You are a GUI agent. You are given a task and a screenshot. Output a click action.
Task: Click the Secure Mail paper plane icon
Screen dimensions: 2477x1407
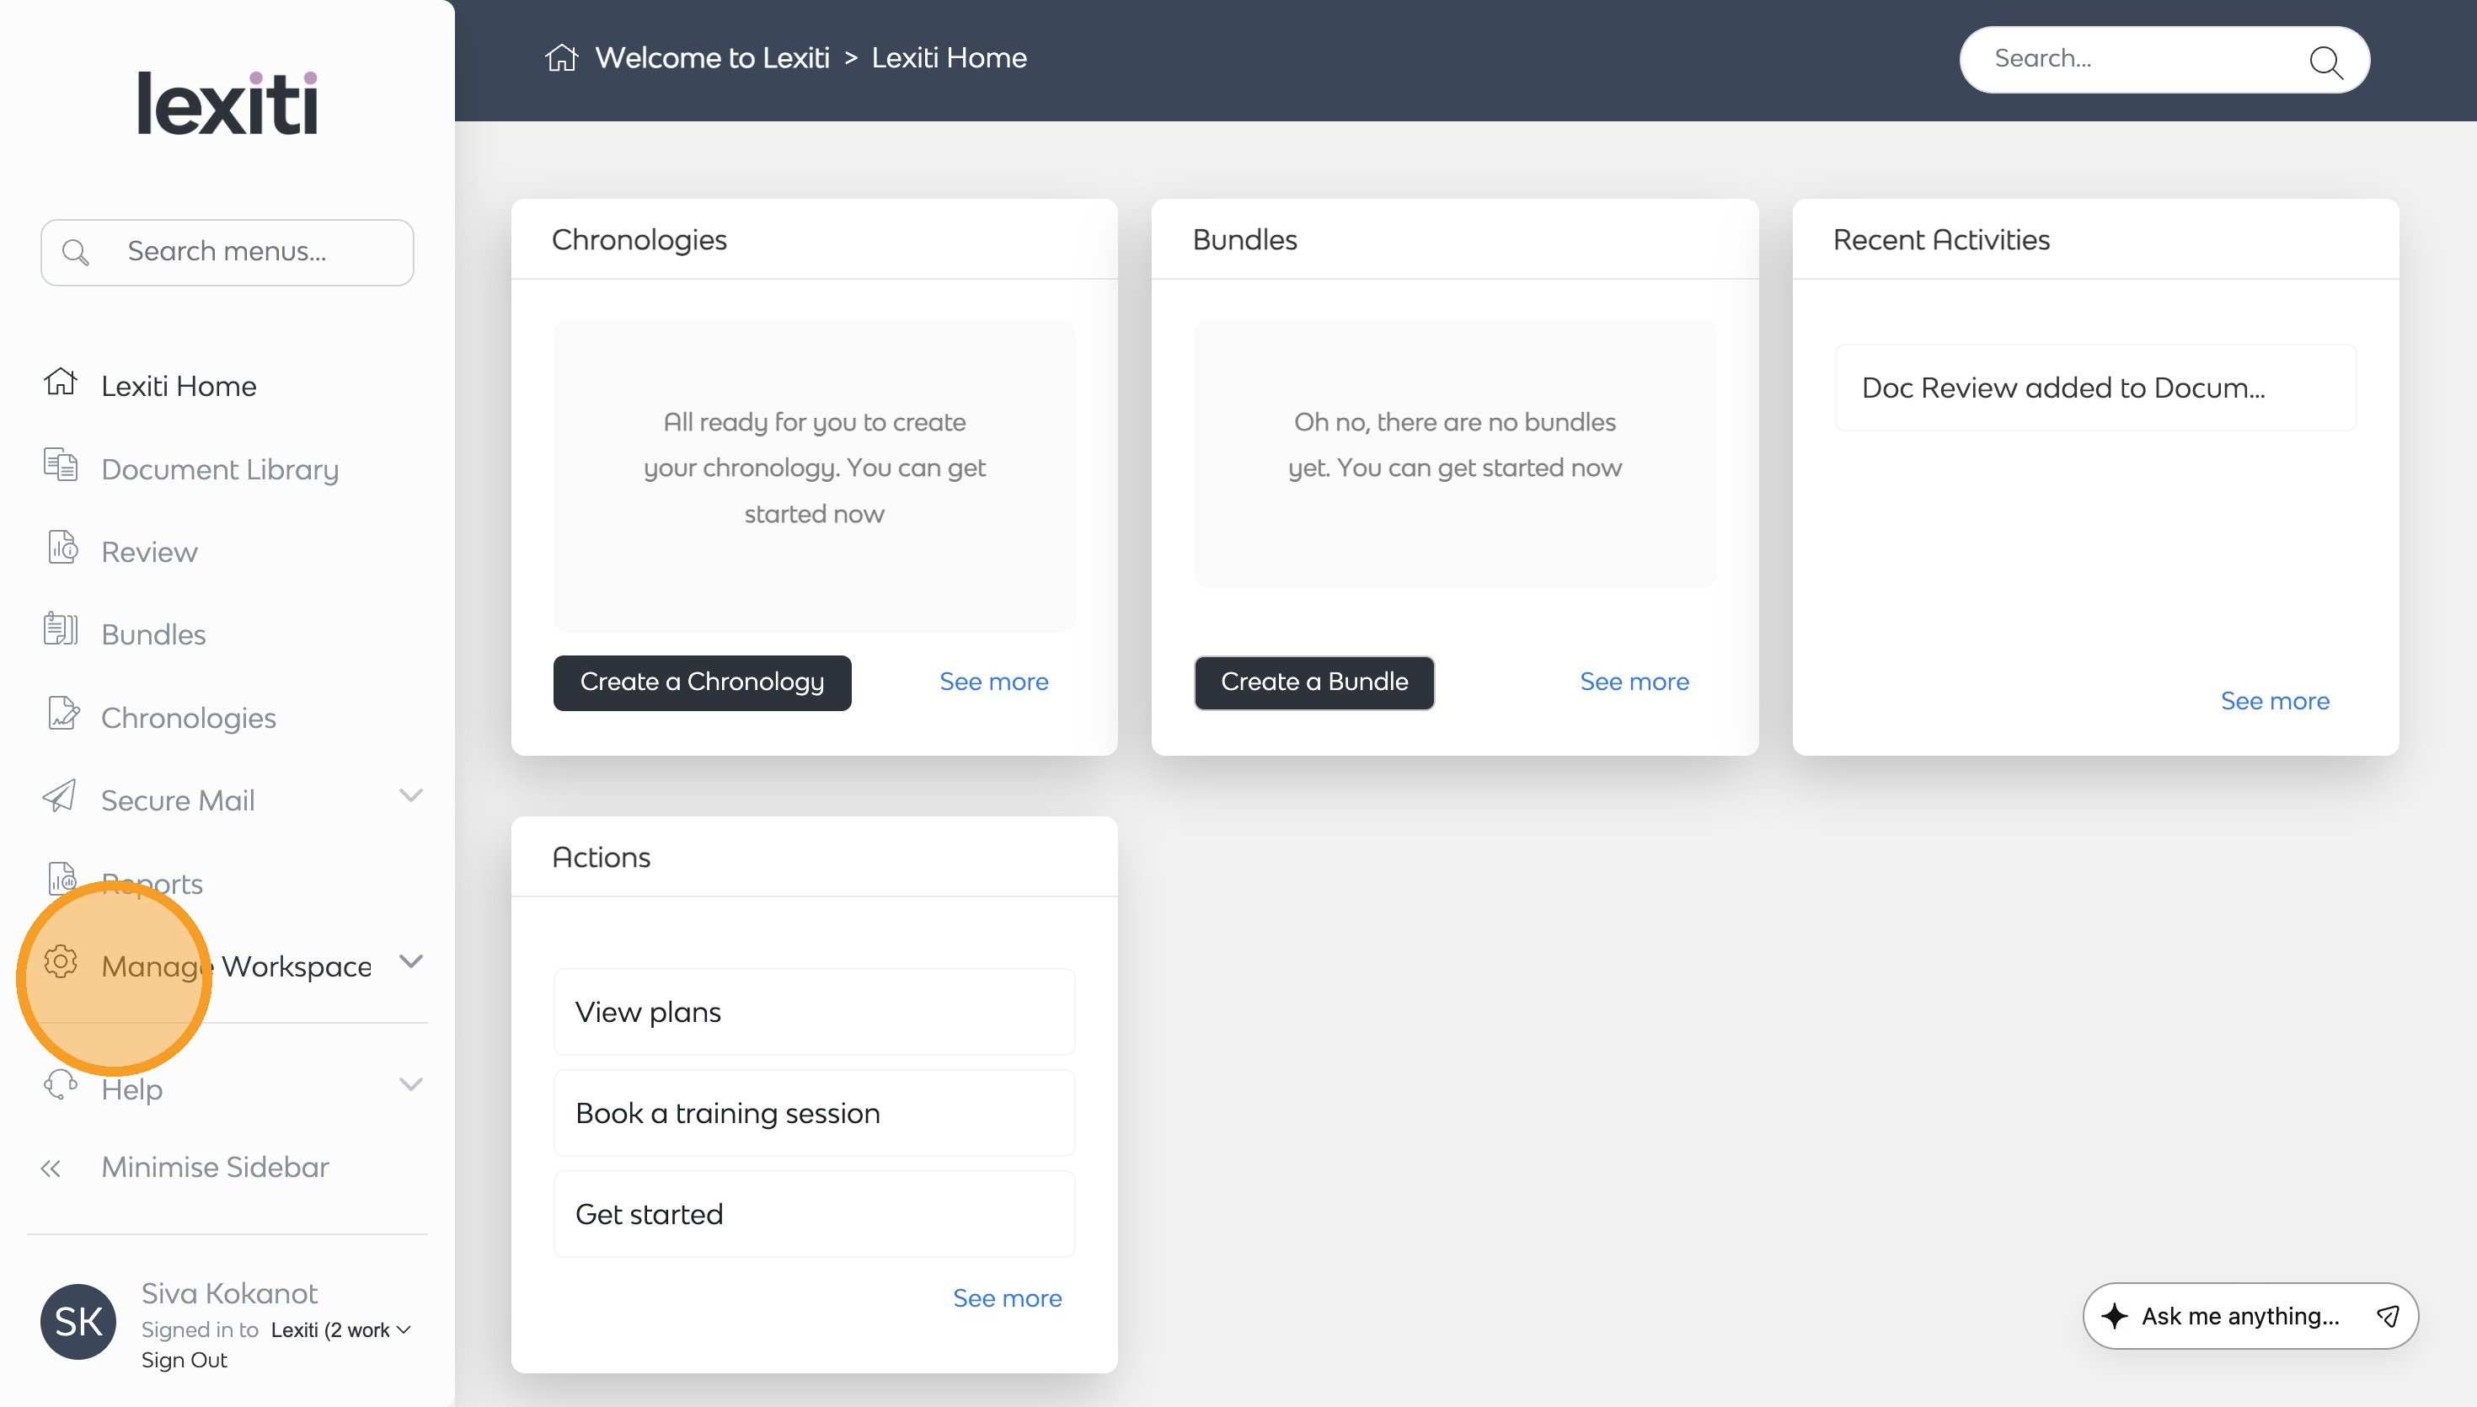point(60,797)
